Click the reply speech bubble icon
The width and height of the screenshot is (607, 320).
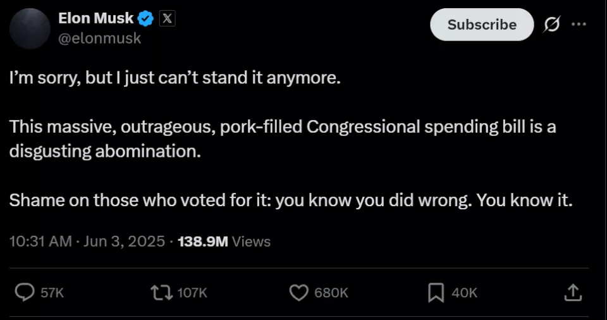(25, 292)
